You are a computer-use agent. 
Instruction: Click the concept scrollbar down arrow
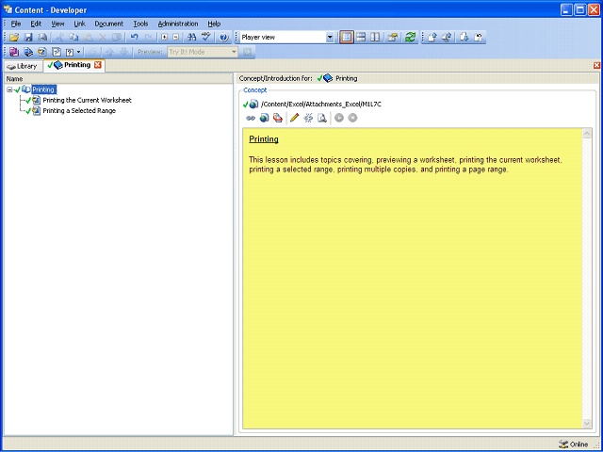coord(587,424)
